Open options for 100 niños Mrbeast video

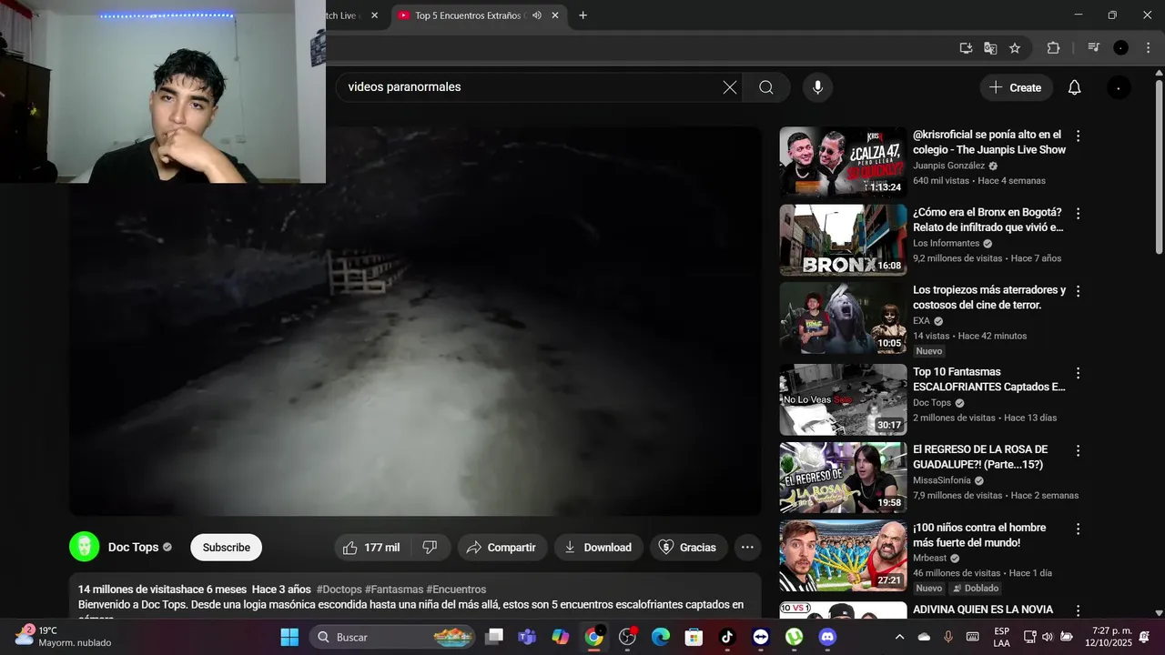tap(1079, 529)
